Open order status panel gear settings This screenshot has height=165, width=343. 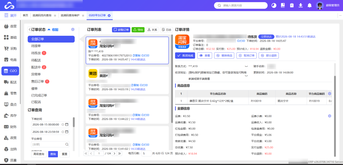(73, 30)
